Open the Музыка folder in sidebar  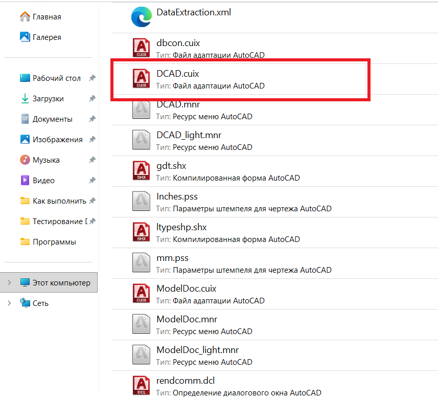pos(45,160)
